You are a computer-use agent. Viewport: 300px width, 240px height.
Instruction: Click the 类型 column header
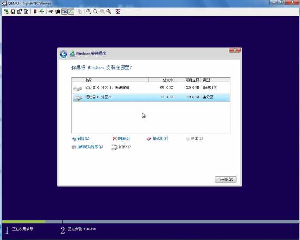click(215, 80)
